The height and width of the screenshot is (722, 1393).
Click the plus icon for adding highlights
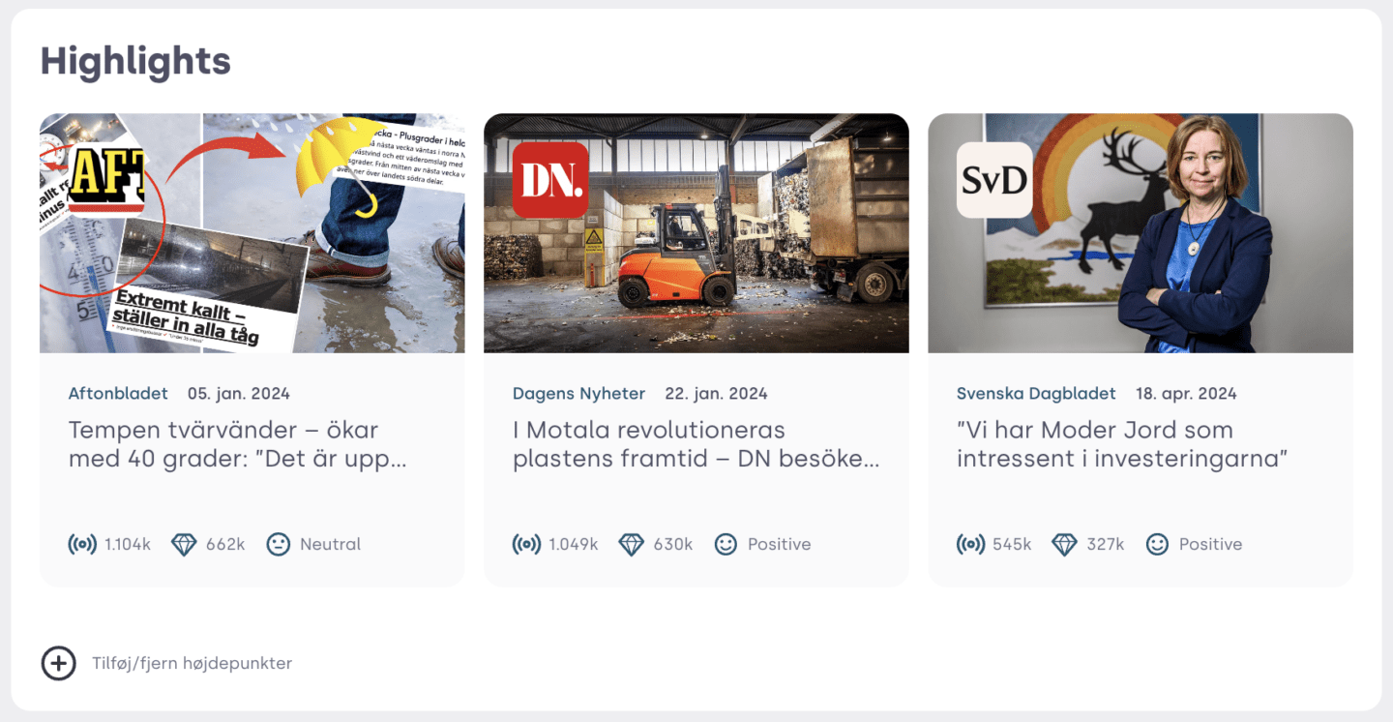58,663
